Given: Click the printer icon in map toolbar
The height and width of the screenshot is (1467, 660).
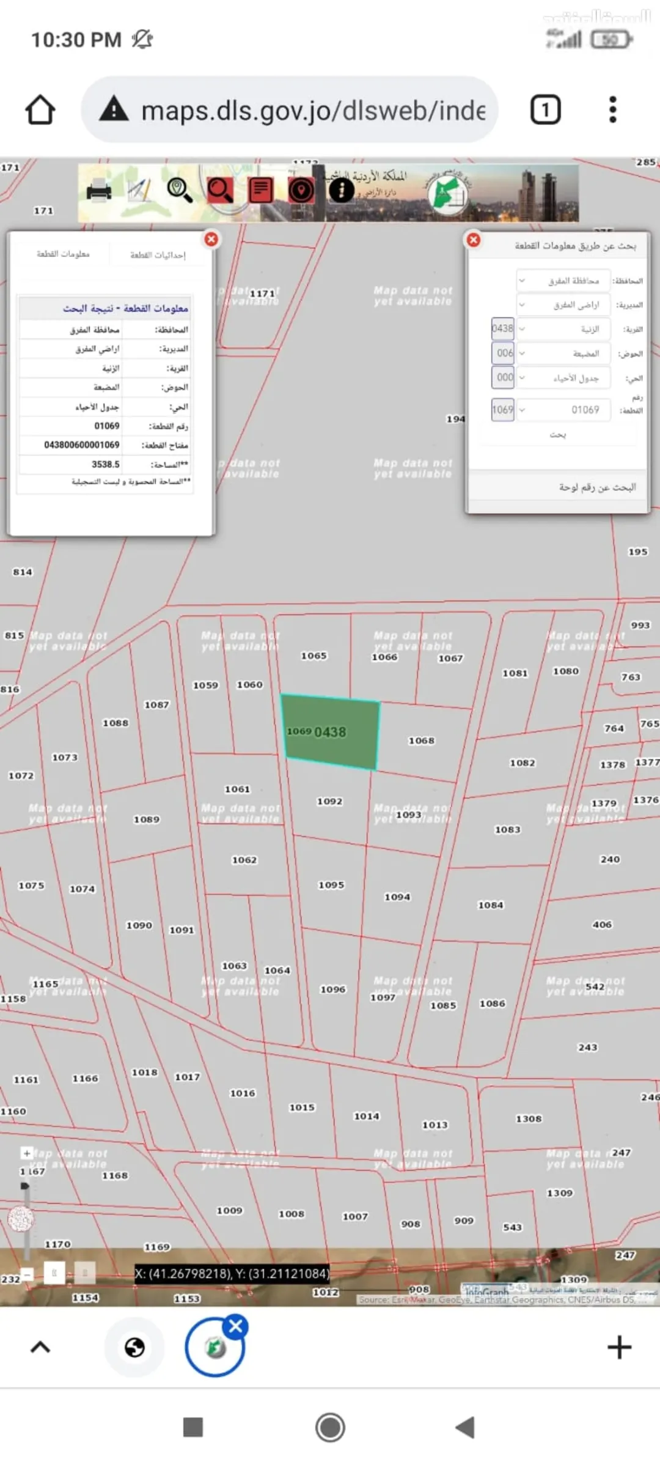Looking at the screenshot, I should (99, 190).
